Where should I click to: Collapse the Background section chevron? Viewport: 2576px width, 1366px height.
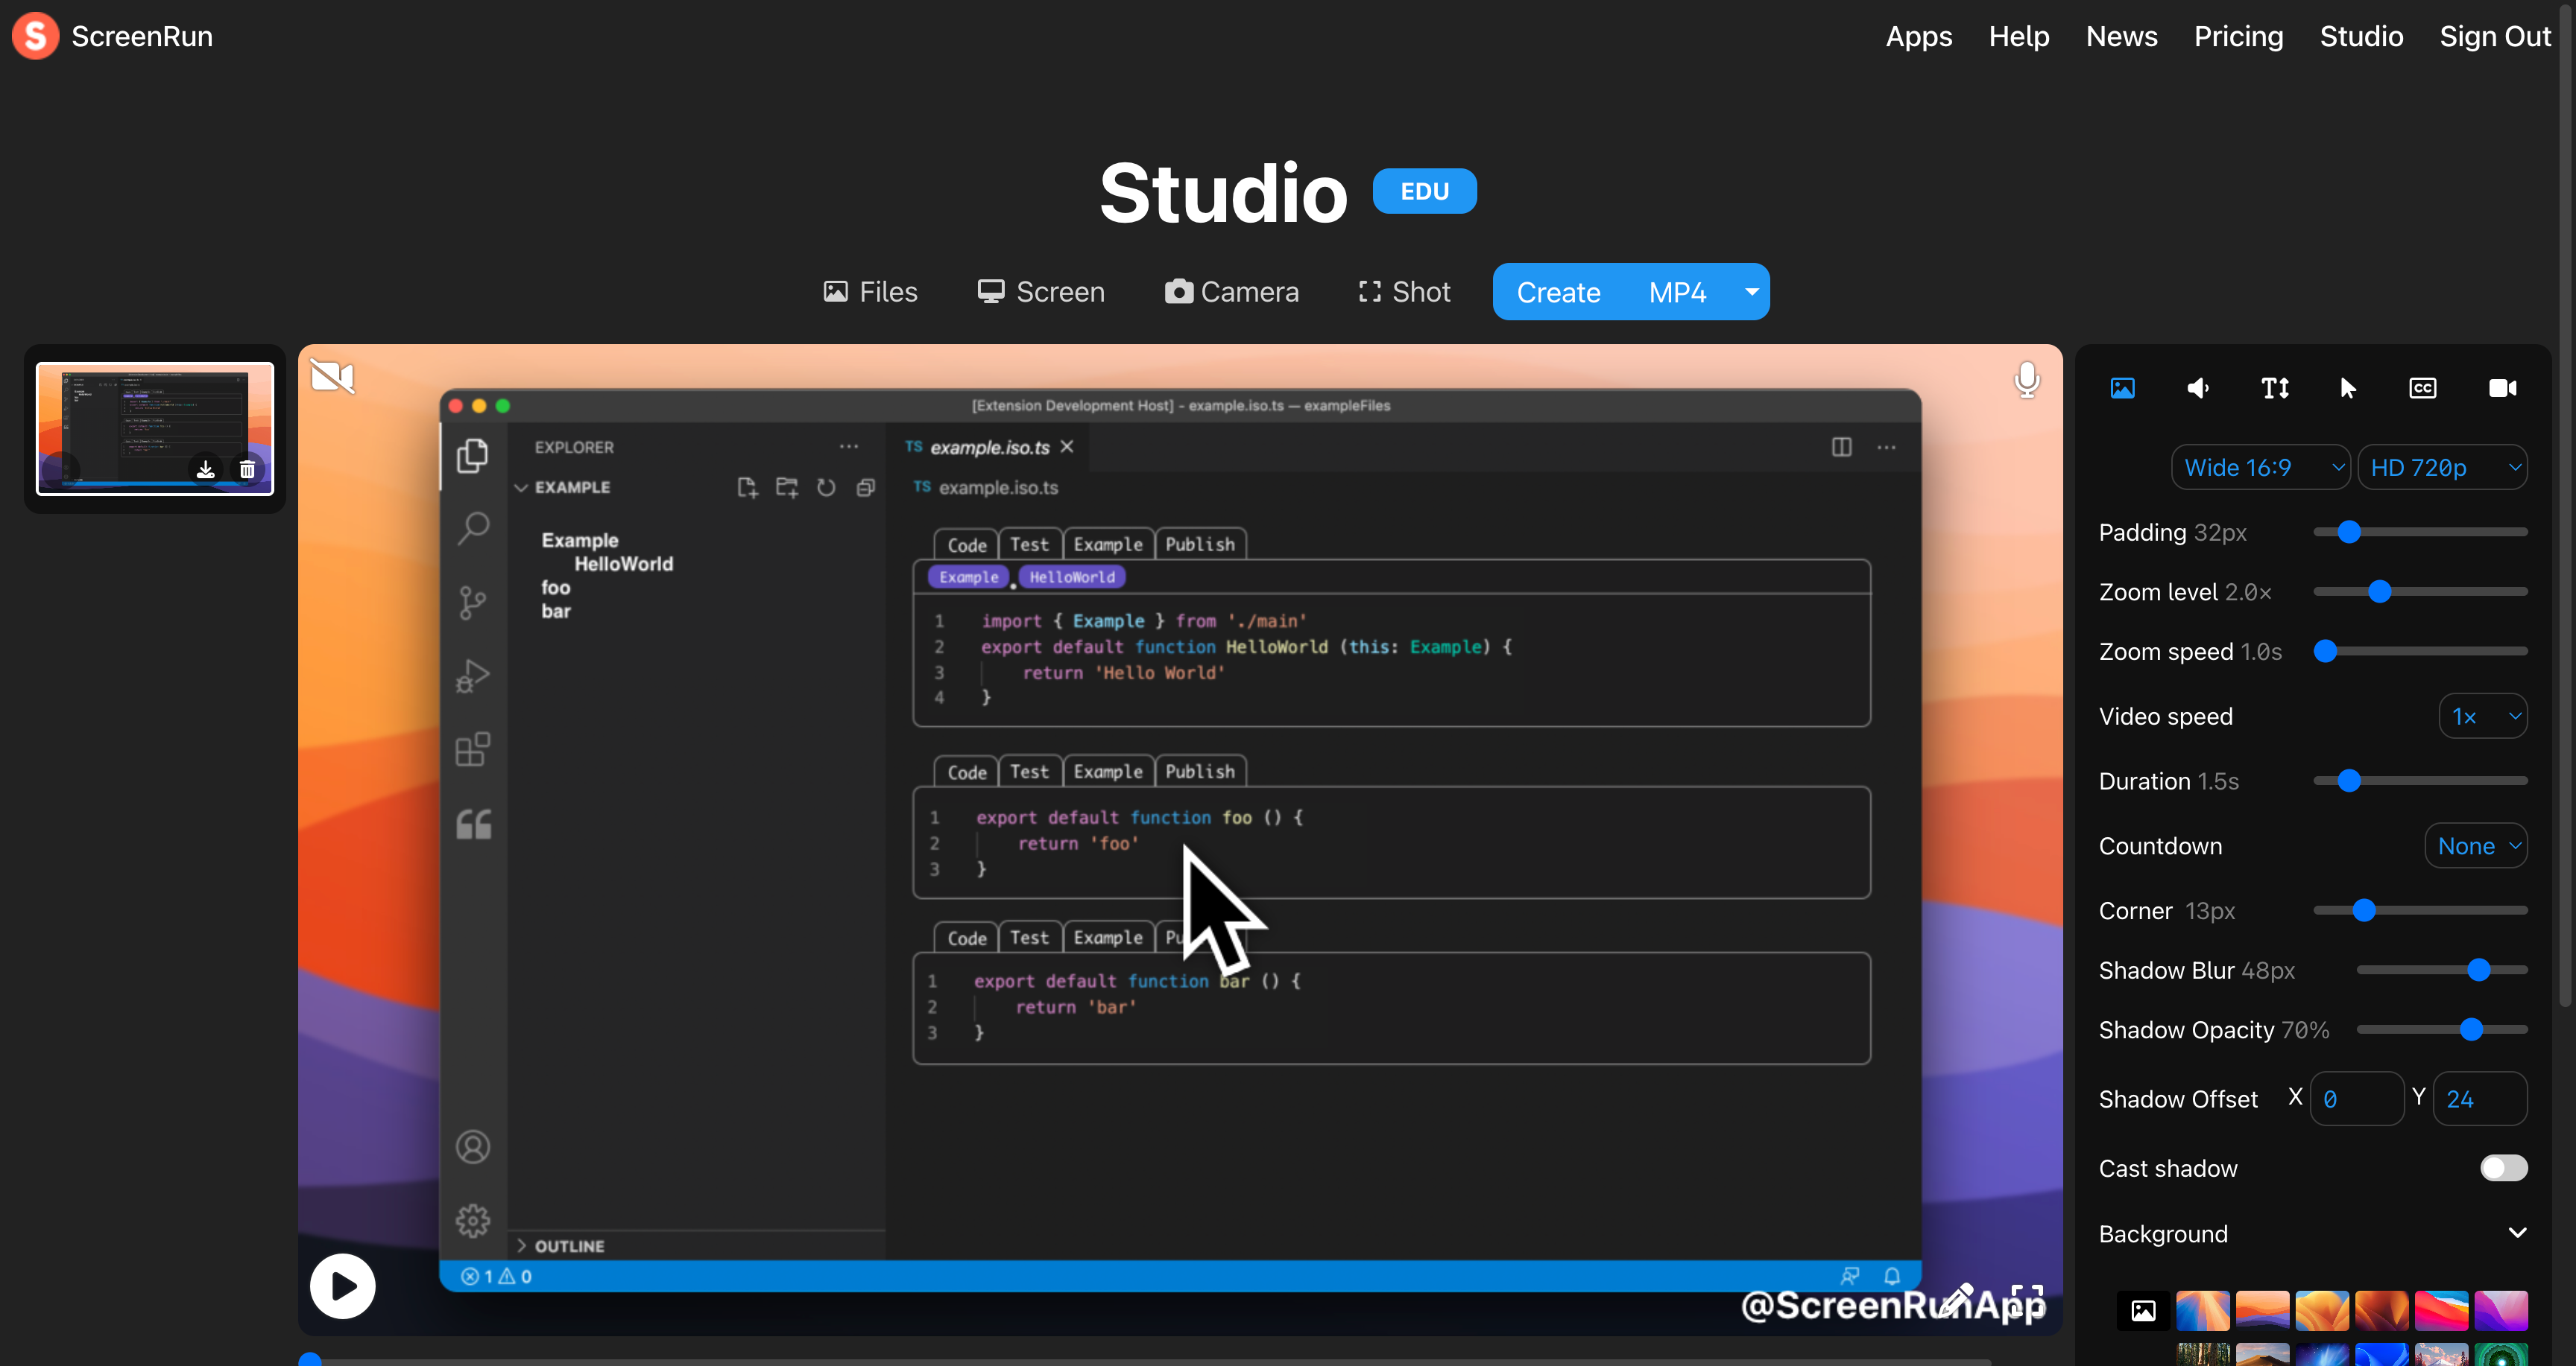click(2517, 1233)
